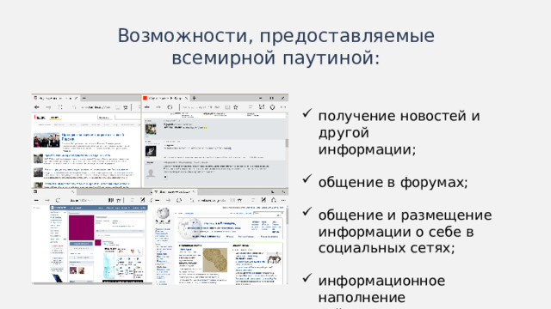The width and height of the screenshot is (551, 309).
Task: Click the Wikipedia search field
Action: tap(268, 213)
